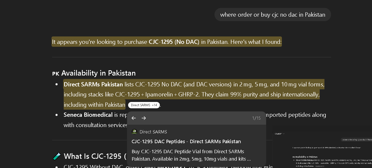372x168 pixels.
Task: Open the Direct SARMS +14 citation chip
Action: [x=144, y=105]
